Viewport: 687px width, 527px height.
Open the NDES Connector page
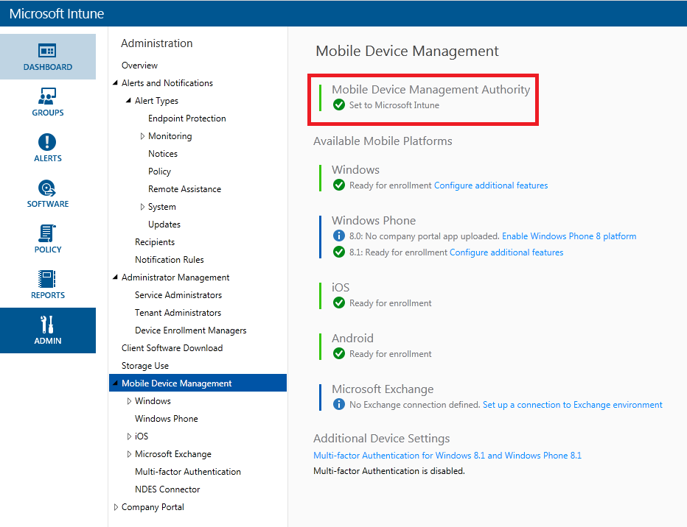(x=167, y=489)
